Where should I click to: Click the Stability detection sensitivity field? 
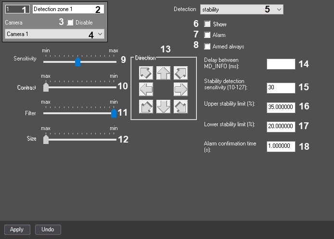pyautogui.click(x=281, y=88)
